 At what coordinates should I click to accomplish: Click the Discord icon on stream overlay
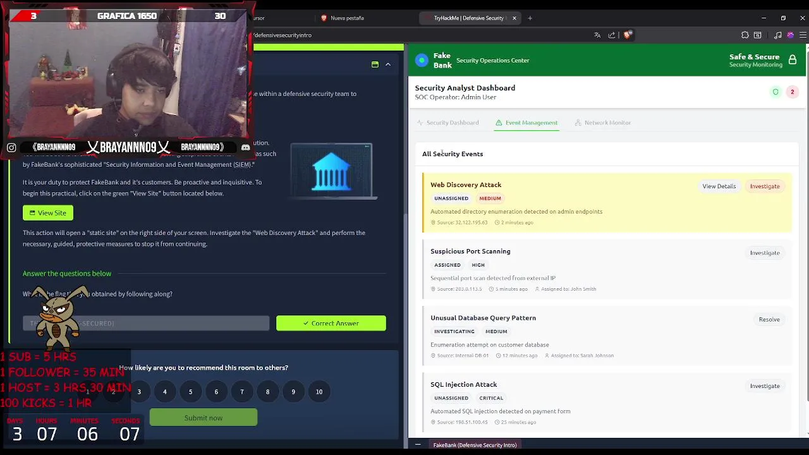click(245, 147)
